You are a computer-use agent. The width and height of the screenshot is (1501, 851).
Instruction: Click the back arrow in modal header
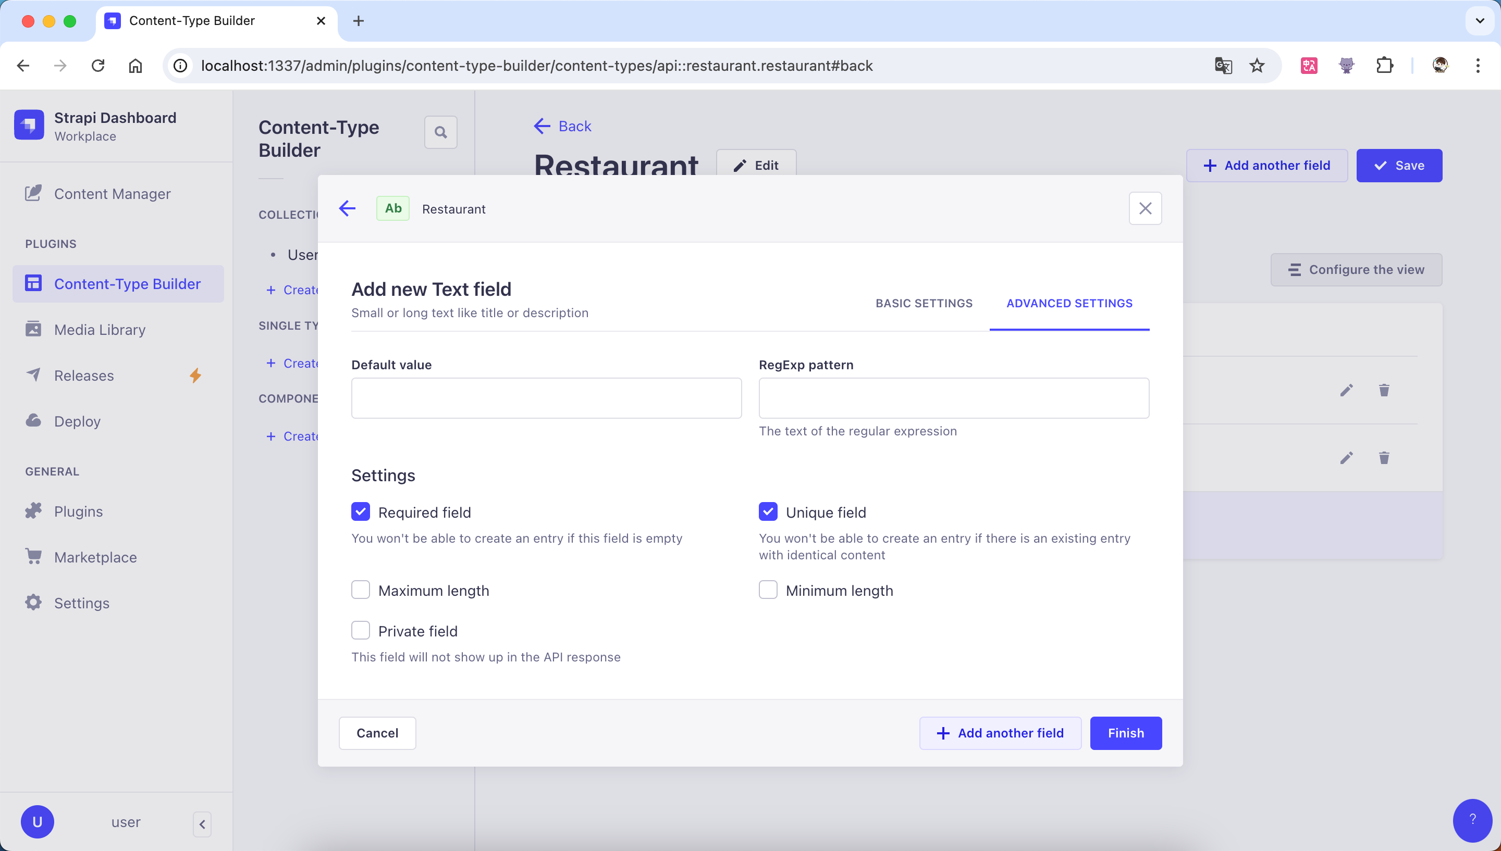click(x=347, y=209)
